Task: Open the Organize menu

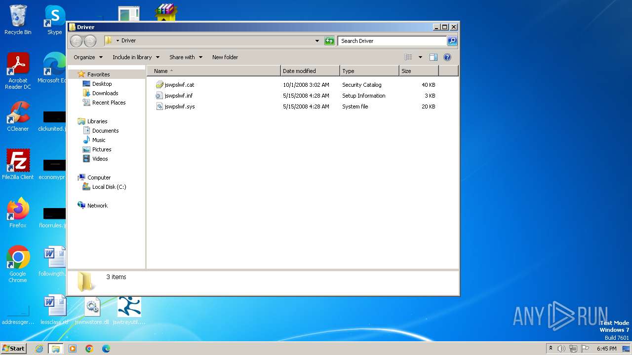Action: [x=88, y=57]
